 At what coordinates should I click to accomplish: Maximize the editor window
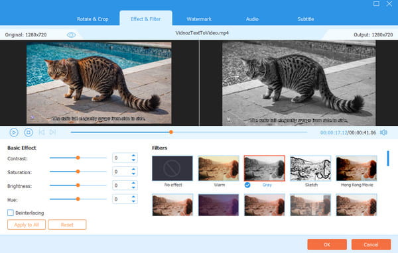[x=376, y=3]
